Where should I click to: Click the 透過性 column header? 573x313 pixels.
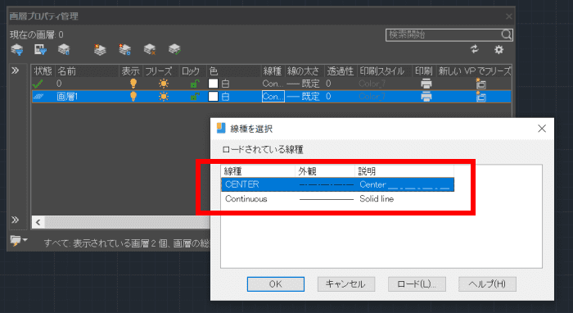(x=341, y=71)
